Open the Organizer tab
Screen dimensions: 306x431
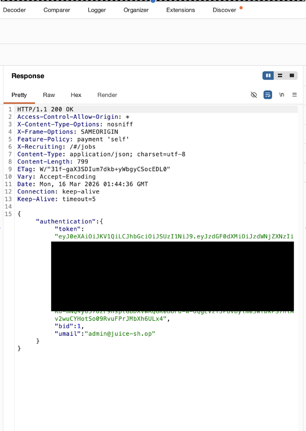(x=136, y=10)
